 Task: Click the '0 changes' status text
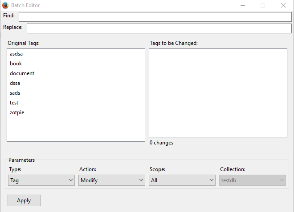[x=161, y=143]
